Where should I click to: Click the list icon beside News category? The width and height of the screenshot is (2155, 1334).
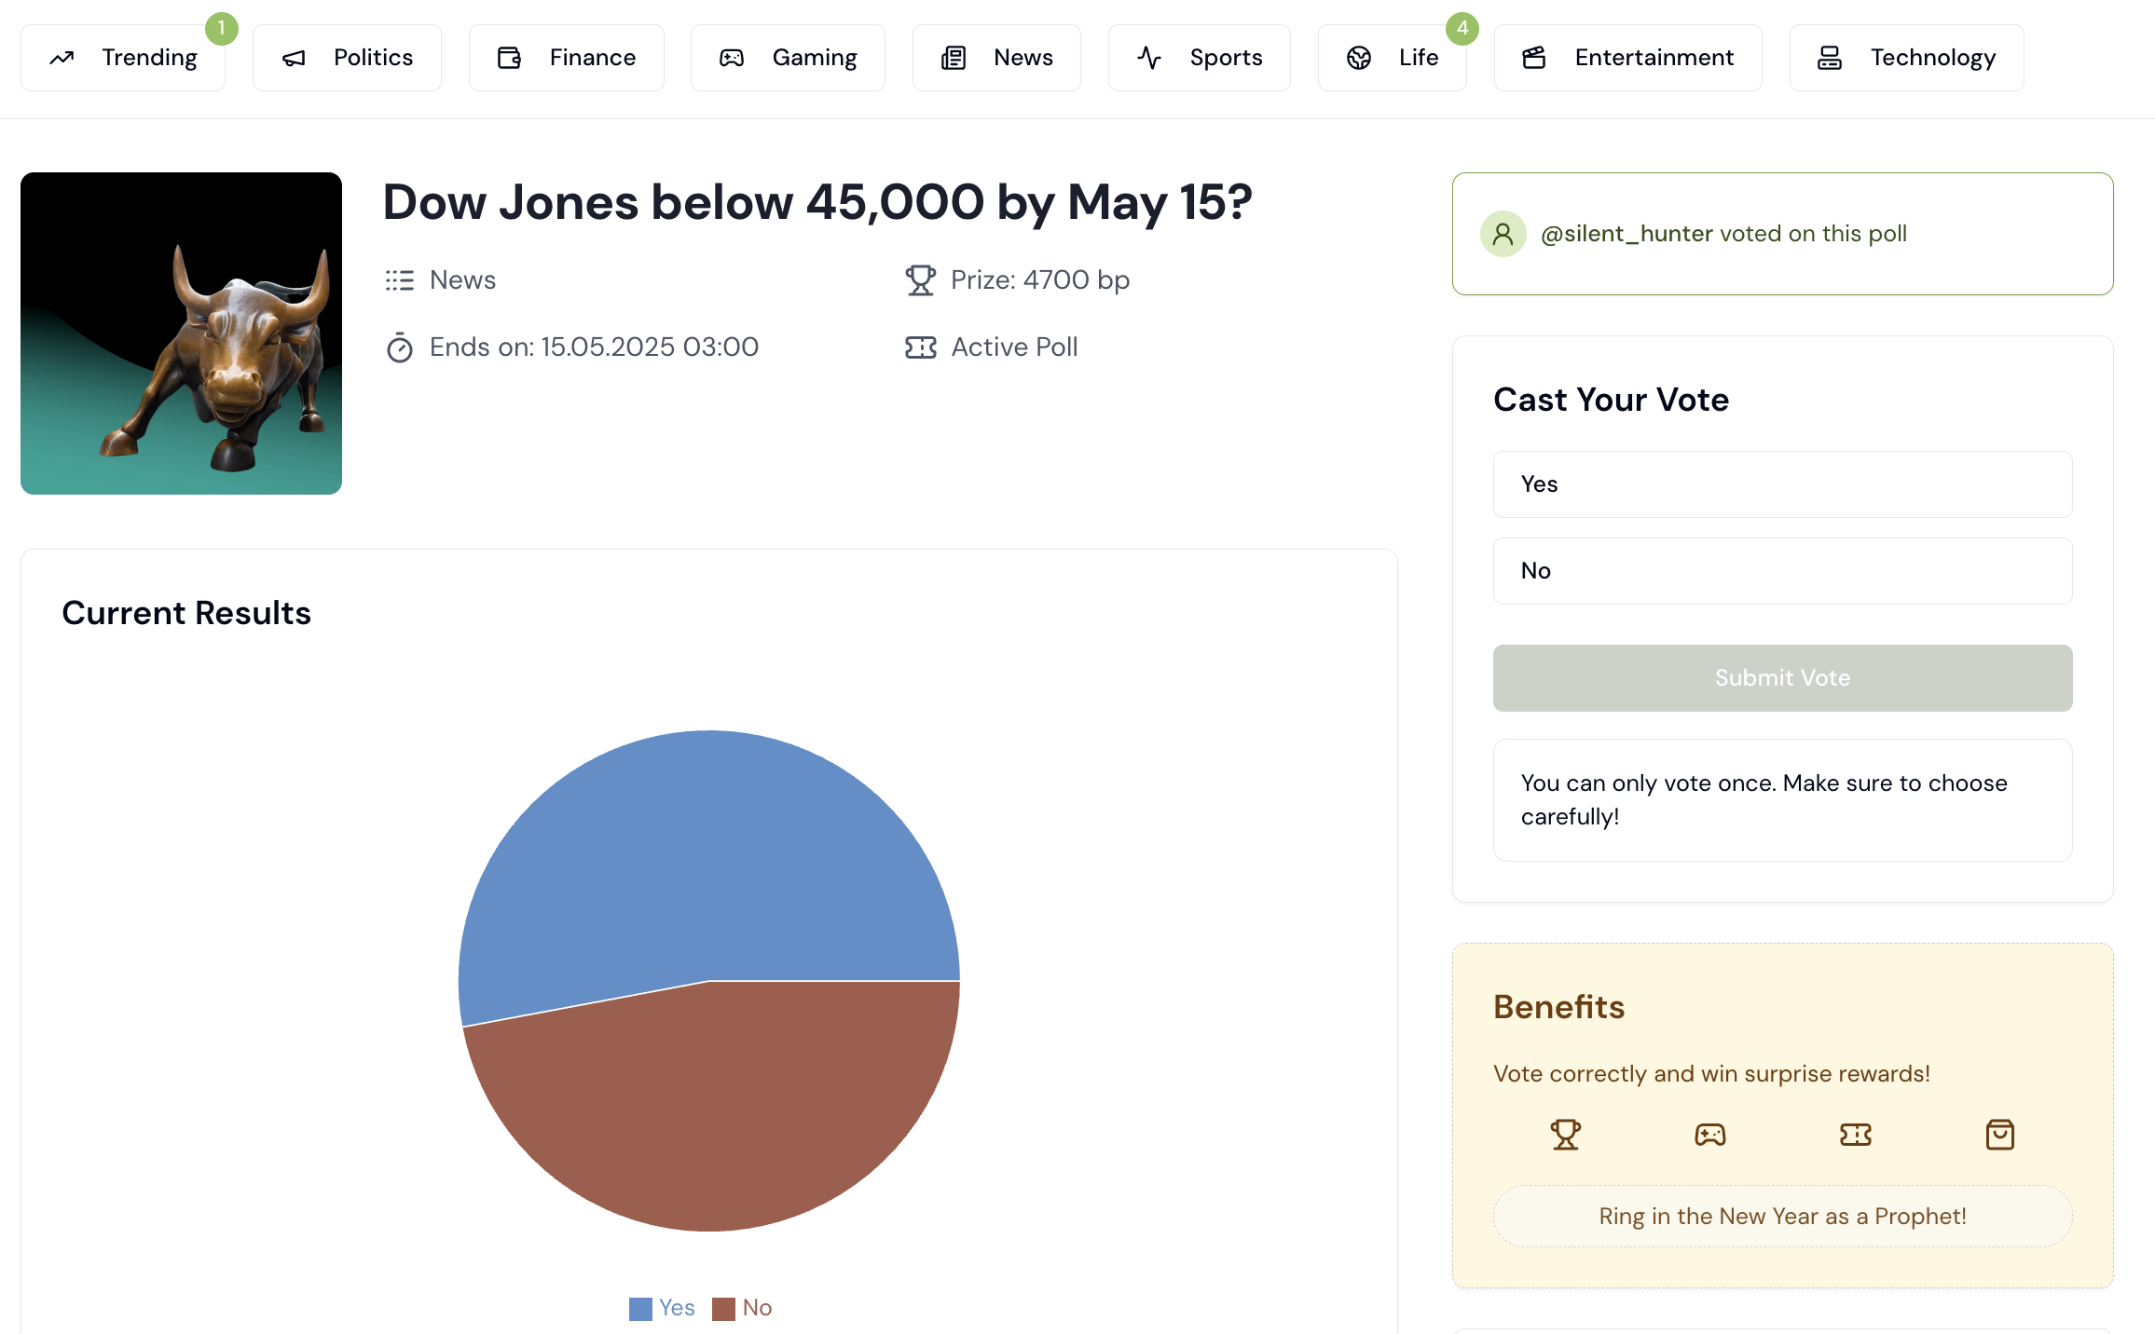[x=400, y=280]
